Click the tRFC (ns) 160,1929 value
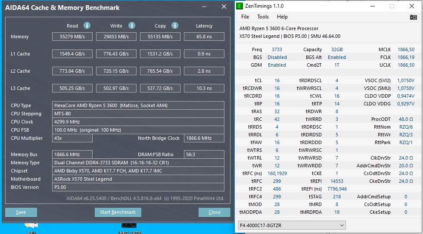The image size is (423, 234). point(277,173)
